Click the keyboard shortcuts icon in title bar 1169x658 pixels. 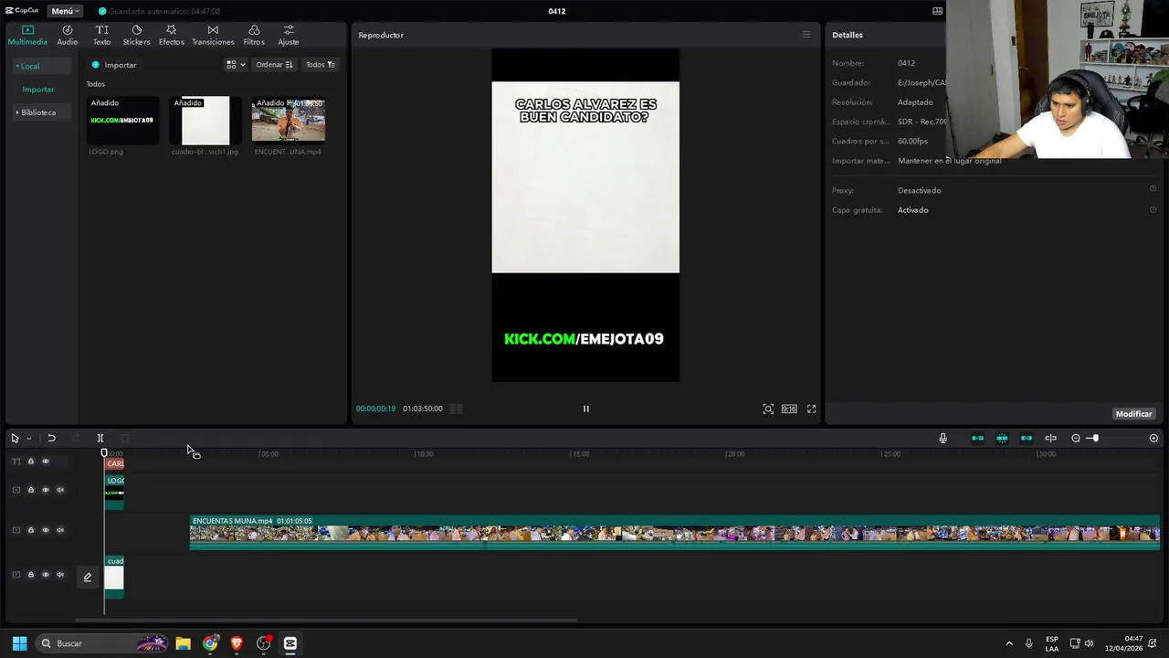pos(937,11)
